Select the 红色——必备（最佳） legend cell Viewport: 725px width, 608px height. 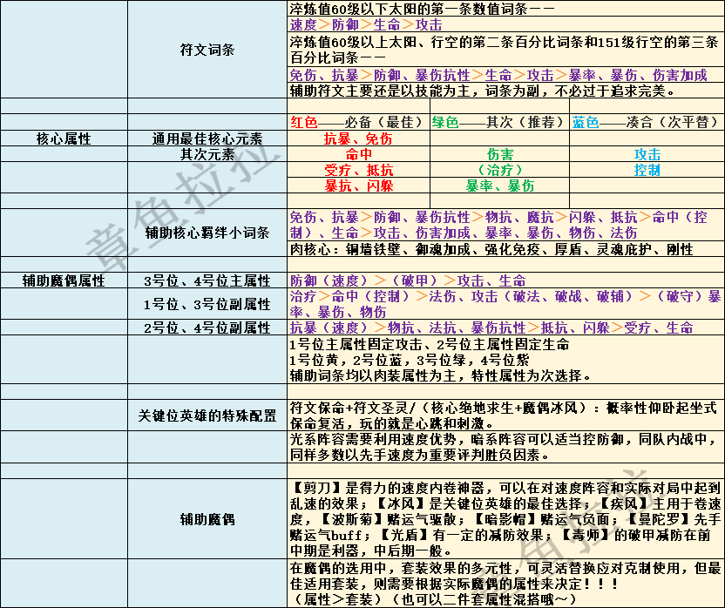click(357, 122)
